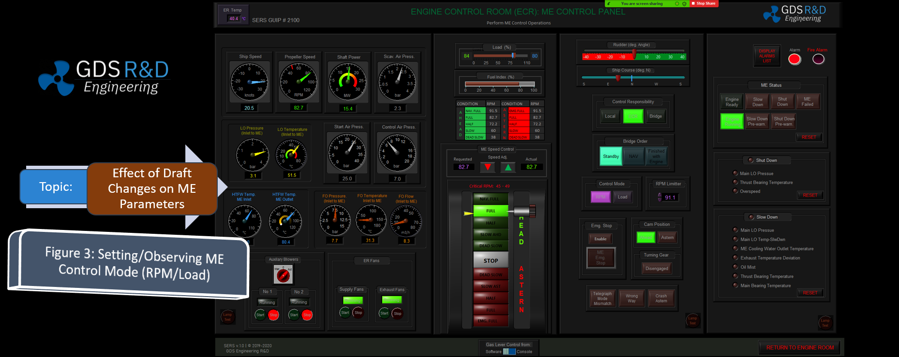Click the Scav. Air Press. gauge

397,82
